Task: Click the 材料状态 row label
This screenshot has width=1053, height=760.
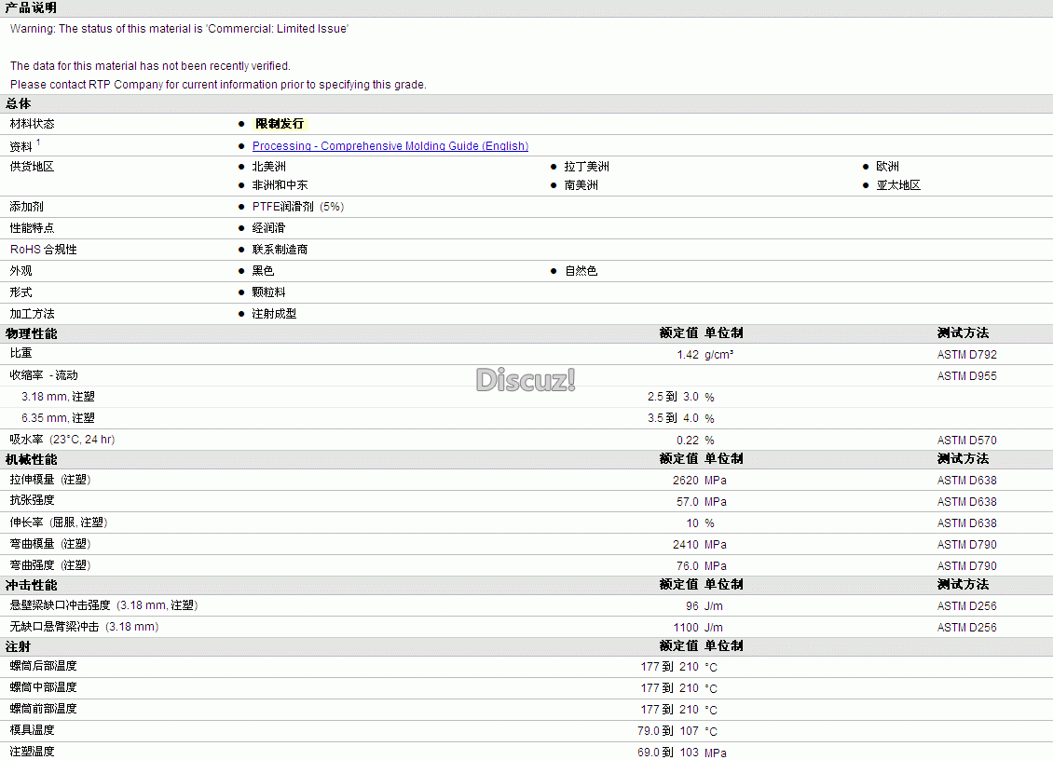Action: pyautogui.click(x=33, y=124)
